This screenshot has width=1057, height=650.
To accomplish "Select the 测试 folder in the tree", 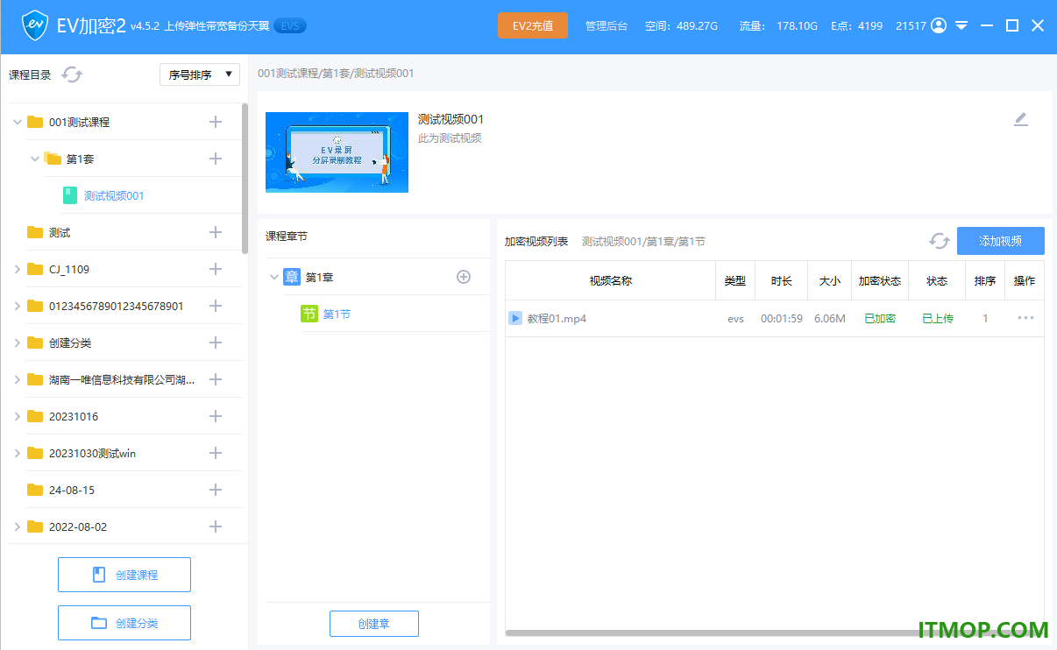I will point(60,232).
